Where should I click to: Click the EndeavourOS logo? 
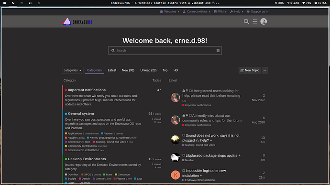tap(77, 21)
